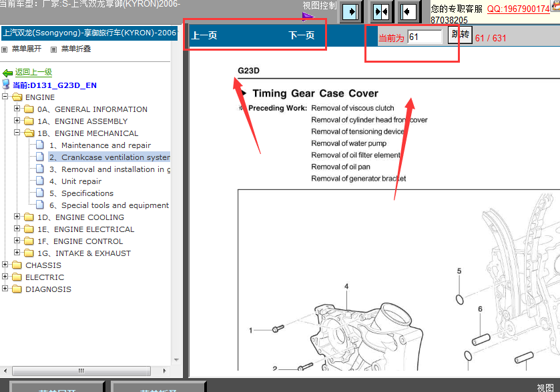The image size is (560, 392).
Task: Click the Crankcase ventilation page icon
Action: click(x=40, y=157)
